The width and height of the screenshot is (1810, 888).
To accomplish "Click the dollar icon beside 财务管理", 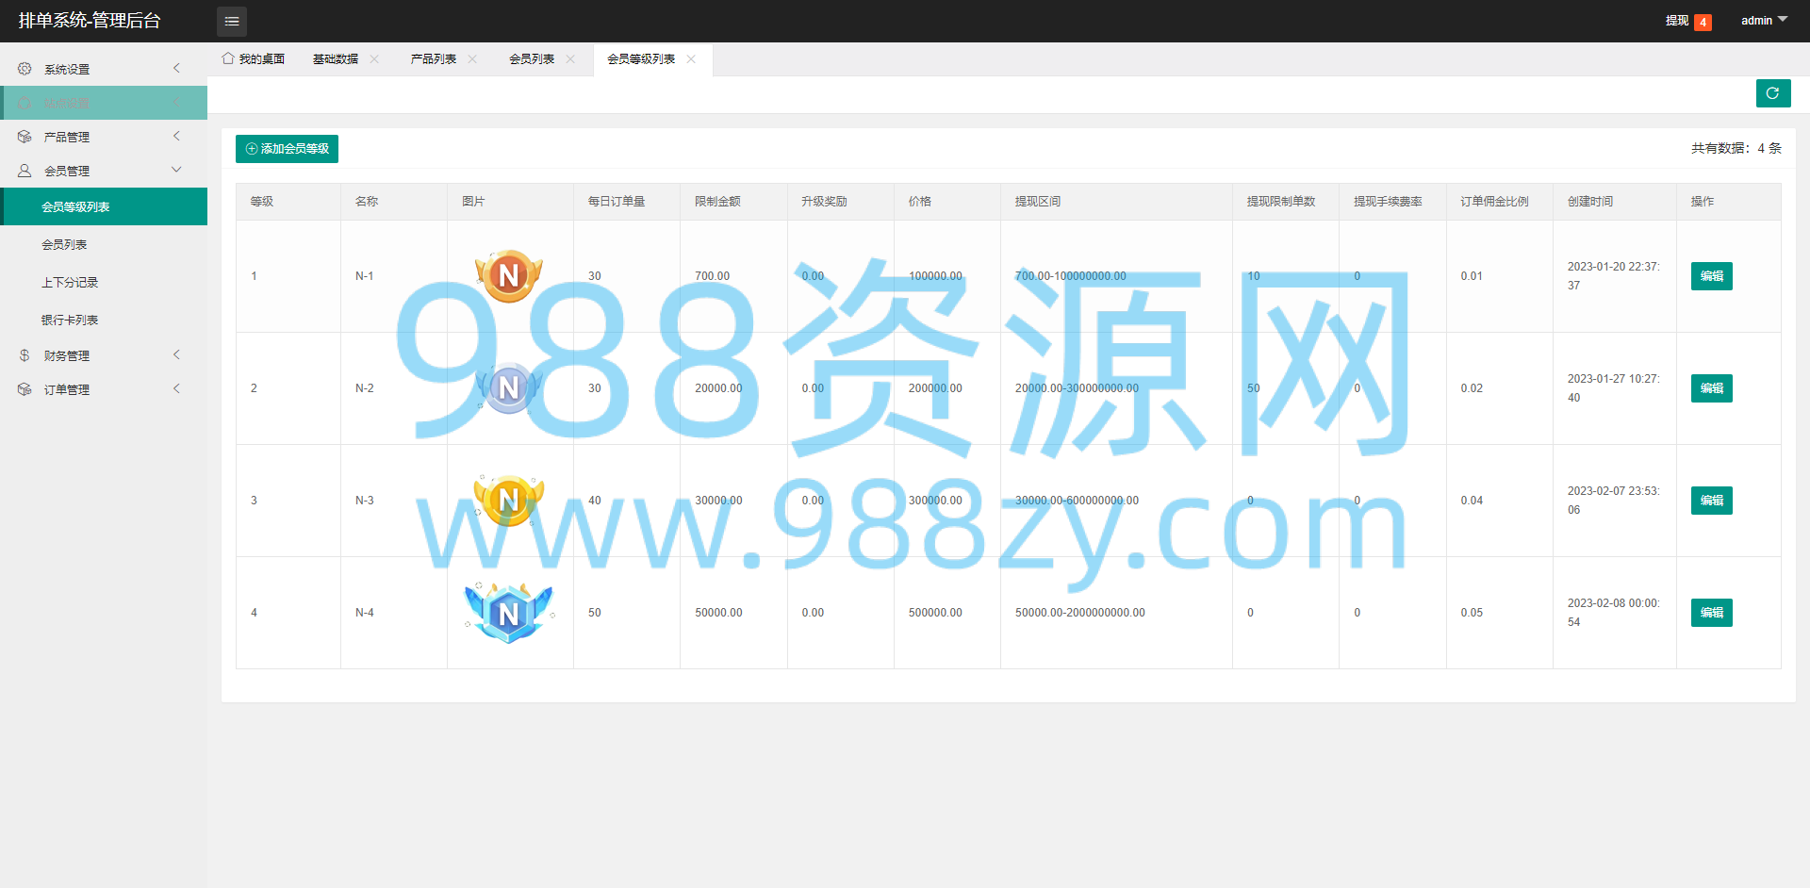I will pyautogui.click(x=25, y=355).
